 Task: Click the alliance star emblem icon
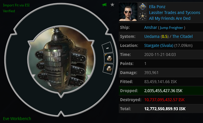click(142, 16)
